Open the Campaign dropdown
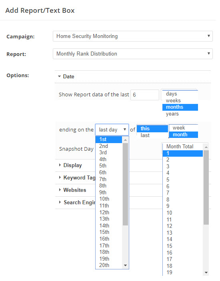The width and height of the screenshot is (220, 281). [x=133, y=36]
